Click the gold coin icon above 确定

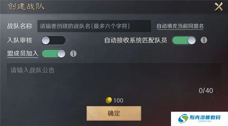(x=109, y=100)
